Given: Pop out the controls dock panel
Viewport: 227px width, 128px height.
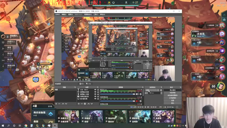Looking at the screenshot, I should click(180, 87).
